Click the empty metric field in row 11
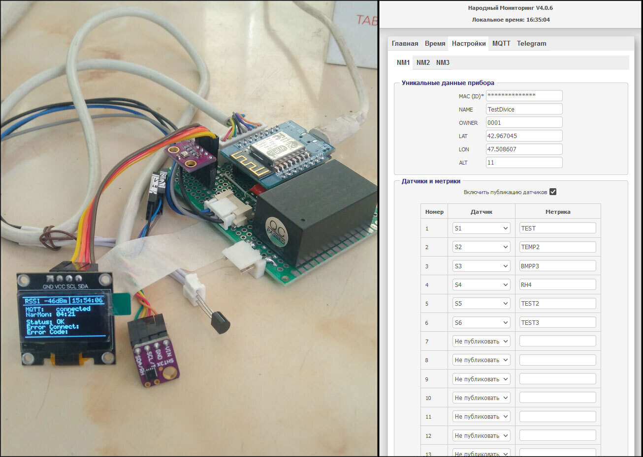Viewport: 643px width, 457px height. click(x=557, y=416)
